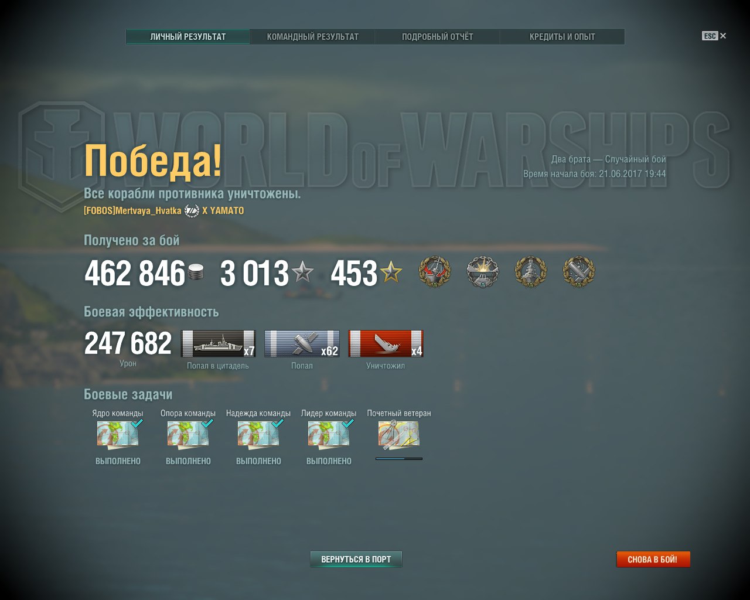The height and width of the screenshot is (600, 750).
Task: Click the clan emblem next to Mertvaya_Hvatka
Action: pyautogui.click(x=192, y=211)
